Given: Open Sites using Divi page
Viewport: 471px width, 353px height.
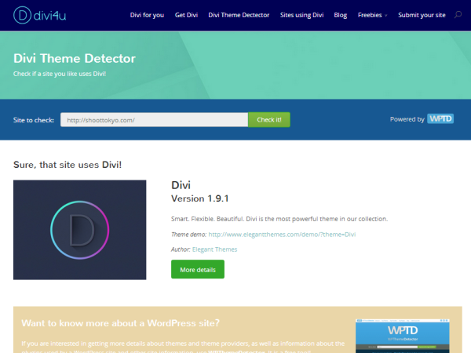Looking at the screenshot, I should (x=301, y=15).
